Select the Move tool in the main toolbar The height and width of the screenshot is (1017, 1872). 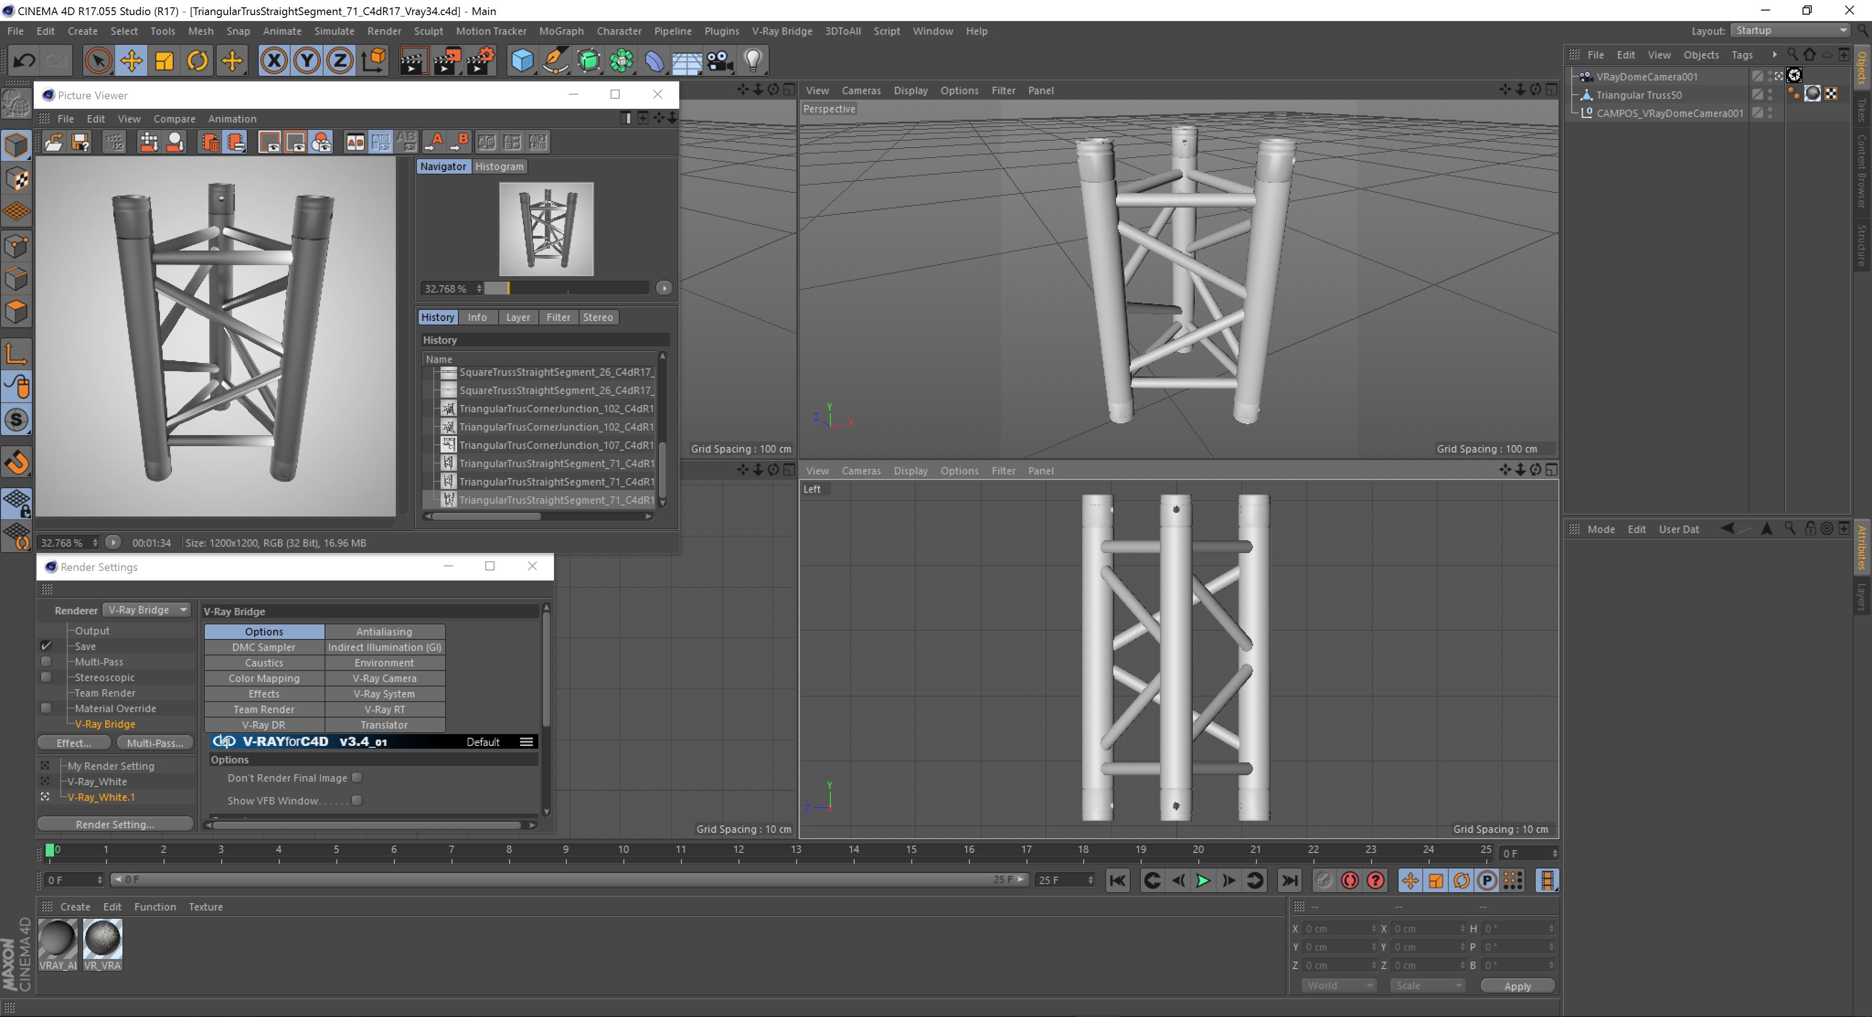pos(132,60)
